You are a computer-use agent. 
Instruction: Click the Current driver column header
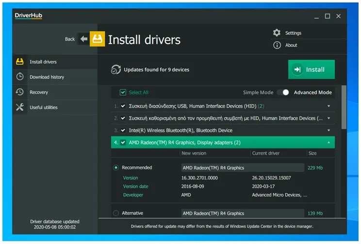pos(266,153)
